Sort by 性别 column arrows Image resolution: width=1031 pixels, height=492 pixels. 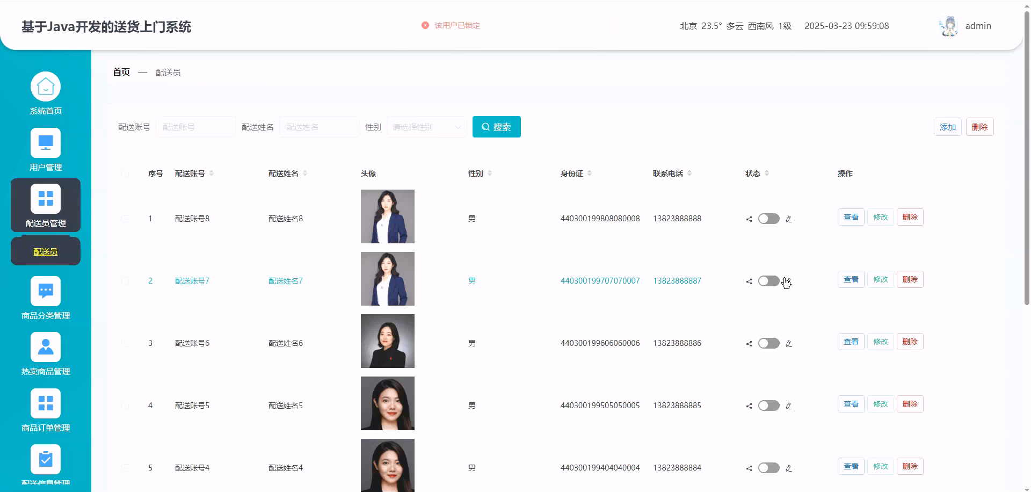[x=490, y=173]
